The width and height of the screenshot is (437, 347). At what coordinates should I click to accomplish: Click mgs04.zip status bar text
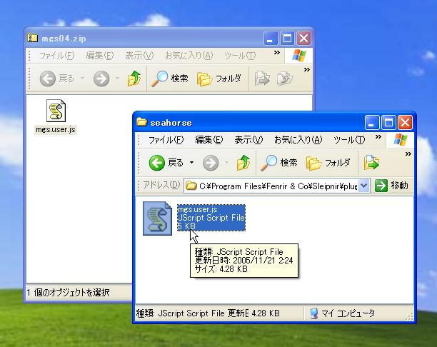[x=68, y=292]
